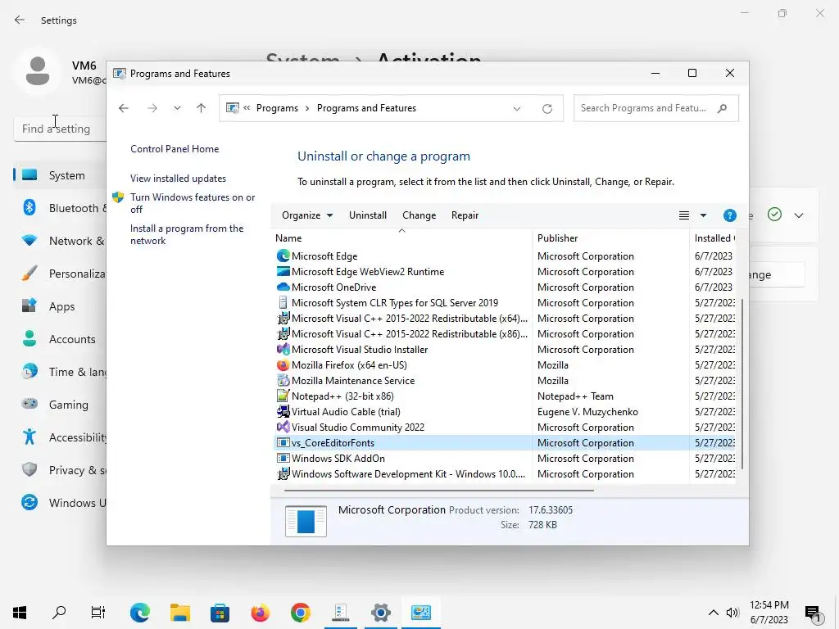Screen dimensions: 839x629
Task: Click the horizontal scrollbar of program list
Action: click(x=439, y=490)
